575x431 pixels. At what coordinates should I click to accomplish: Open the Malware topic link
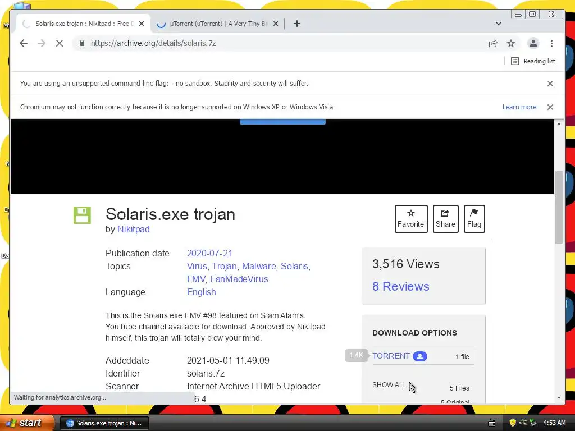tap(259, 266)
